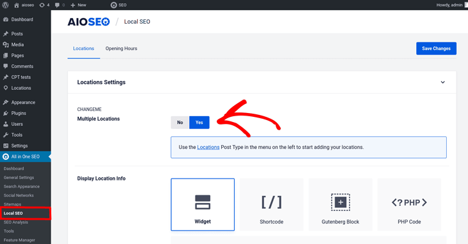Click the Users person icon
This screenshot has height=244, width=468.
(x=6, y=124)
